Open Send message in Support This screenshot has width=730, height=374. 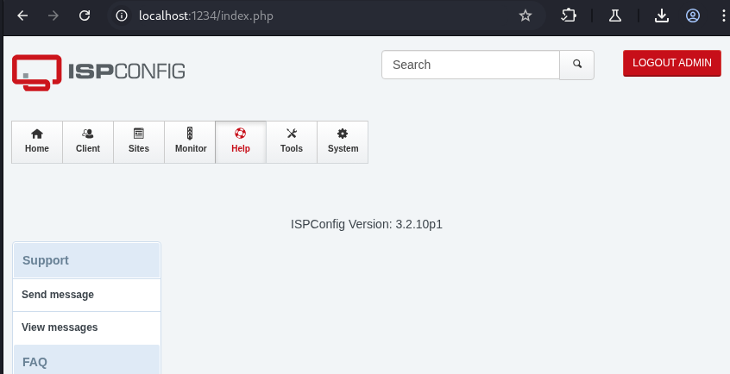click(x=58, y=295)
